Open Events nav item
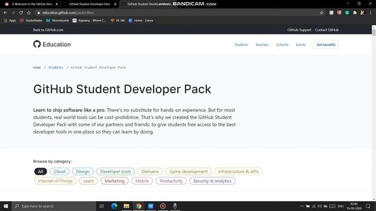Image resolution: width=376 pixels, height=211 pixels. [x=300, y=45]
